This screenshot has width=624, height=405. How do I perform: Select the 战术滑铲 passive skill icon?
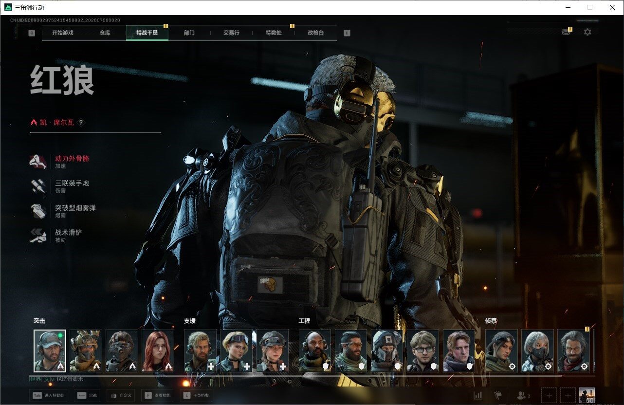click(38, 236)
